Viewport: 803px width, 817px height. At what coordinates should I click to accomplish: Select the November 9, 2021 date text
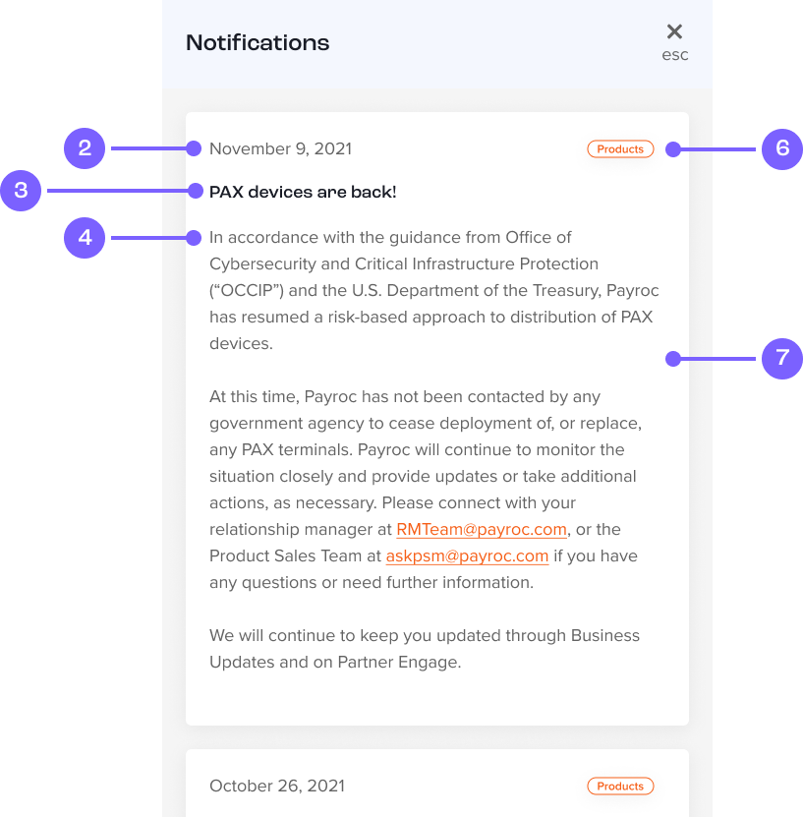pyautogui.click(x=280, y=149)
